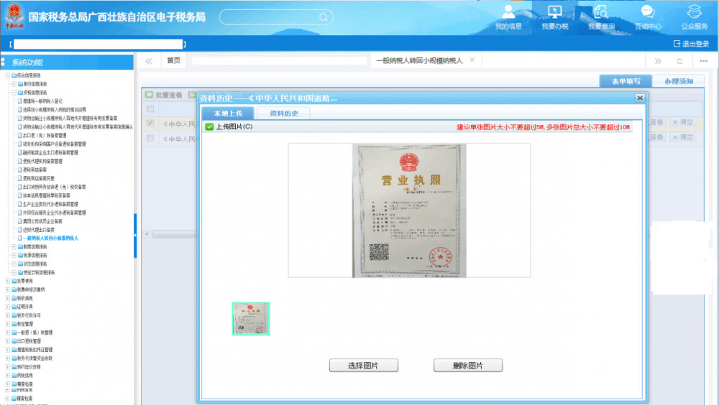Switch to the 资料历史 tab
This screenshot has width=719, height=405.
(283, 113)
